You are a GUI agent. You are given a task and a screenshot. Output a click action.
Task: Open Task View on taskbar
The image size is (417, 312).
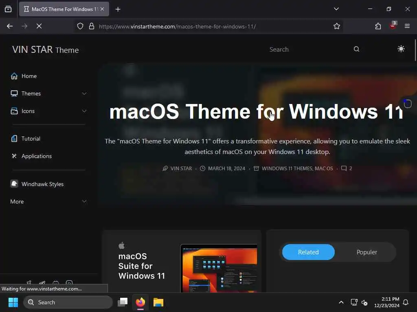[x=123, y=302]
